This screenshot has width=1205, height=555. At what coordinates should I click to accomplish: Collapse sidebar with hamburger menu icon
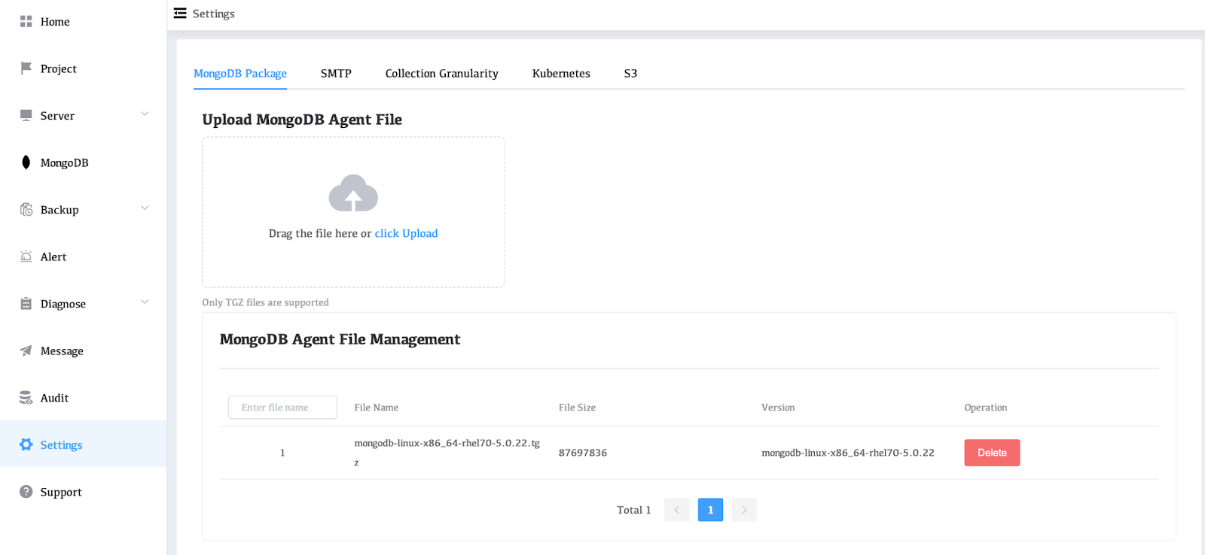[180, 14]
